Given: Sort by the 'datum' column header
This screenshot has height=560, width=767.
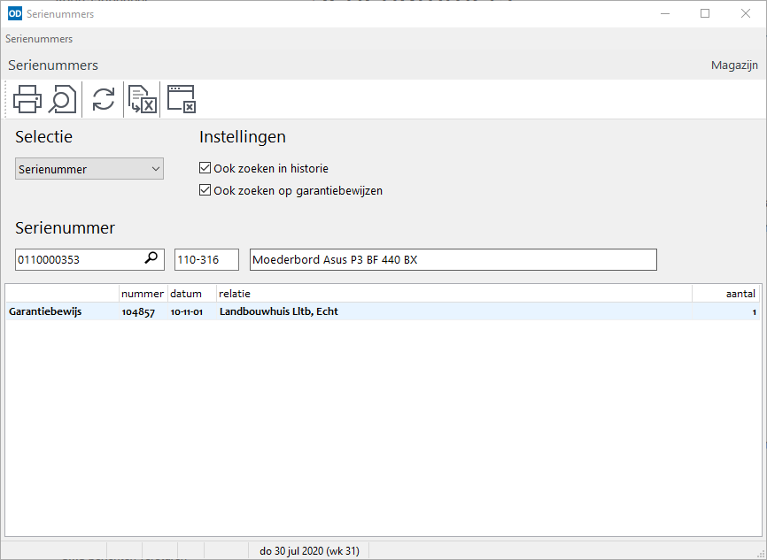Looking at the screenshot, I should [186, 294].
